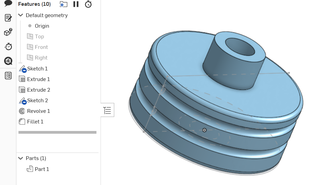Select the Extrude 2 feature name
Viewport: 328px width, 185px height.
click(x=39, y=90)
